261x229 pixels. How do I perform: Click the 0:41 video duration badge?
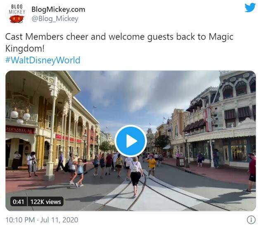click(19, 201)
